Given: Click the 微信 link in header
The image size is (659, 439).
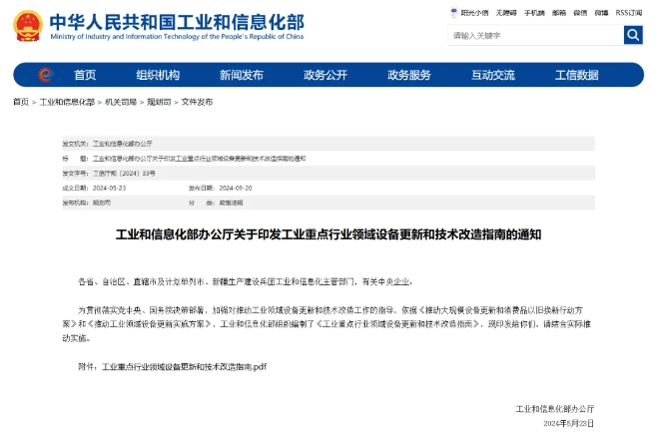Looking at the screenshot, I should (x=580, y=13).
